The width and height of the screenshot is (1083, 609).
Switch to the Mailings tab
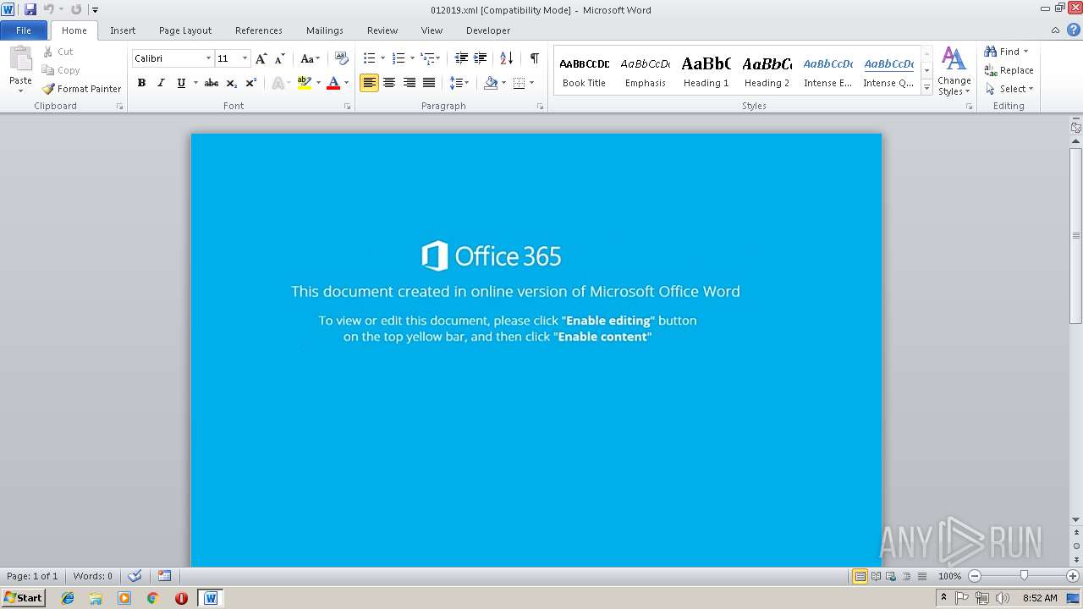pyautogui.click(x=325, y=30)
